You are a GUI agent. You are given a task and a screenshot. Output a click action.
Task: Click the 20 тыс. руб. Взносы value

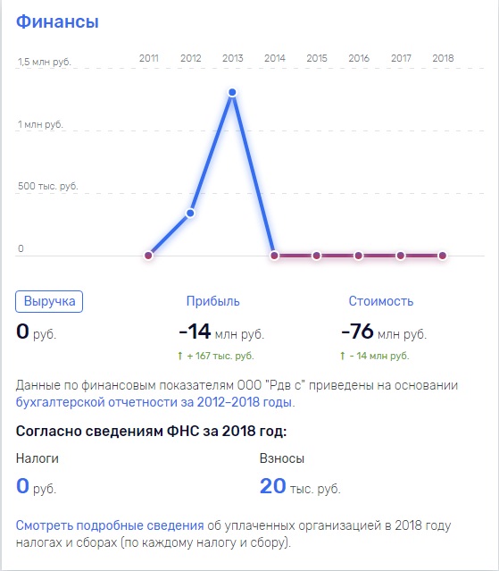(300, 486)
